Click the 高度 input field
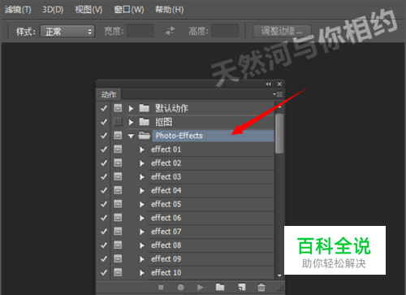The width and height of the screenshot is (406, 295). (225, 31)
